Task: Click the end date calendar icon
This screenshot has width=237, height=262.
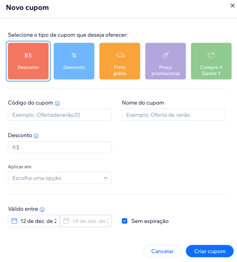Action: point(66,221)
